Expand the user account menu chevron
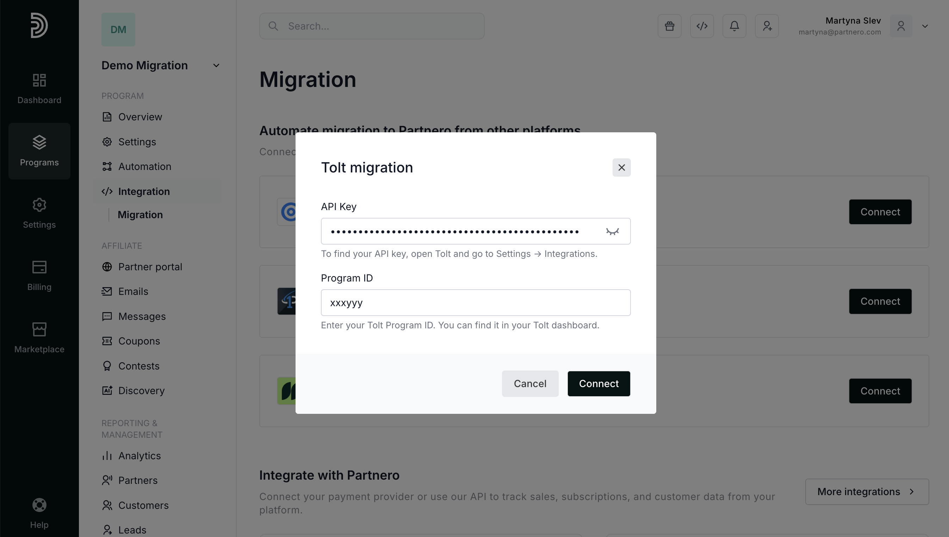 click(x=925, y=26)
